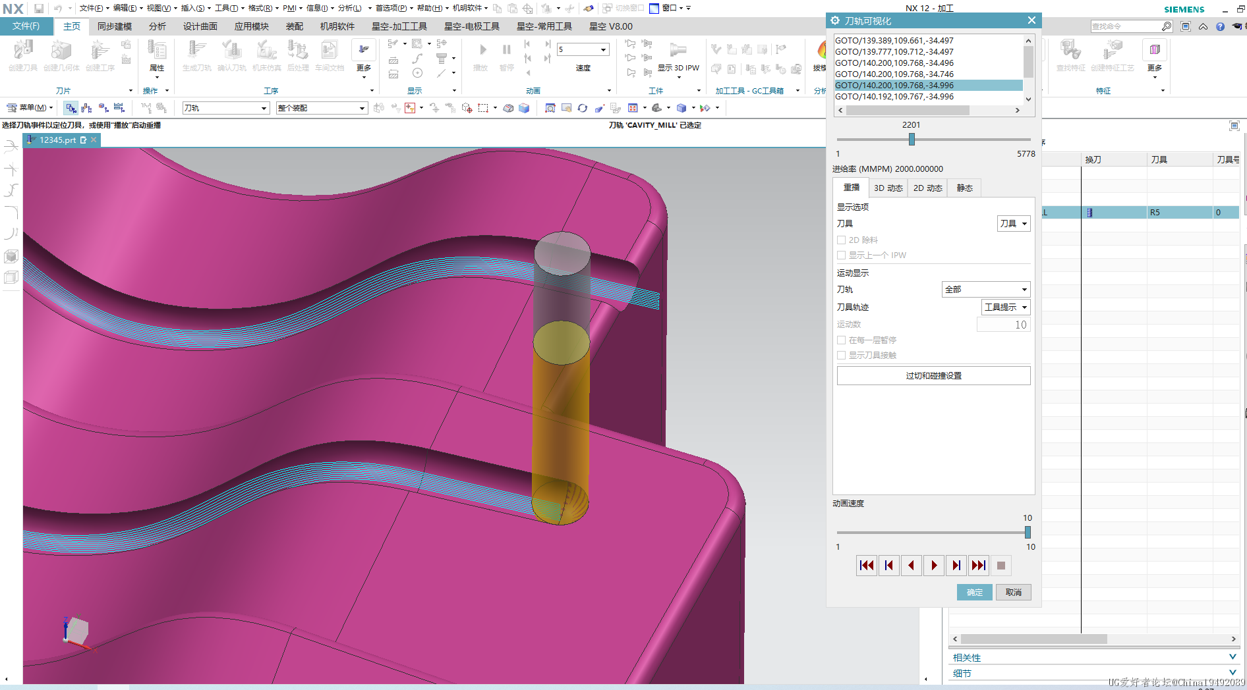
Task: Enable the 在每一层暂停 checkbox
Action: pyautogui.click(x=841, y=340)
